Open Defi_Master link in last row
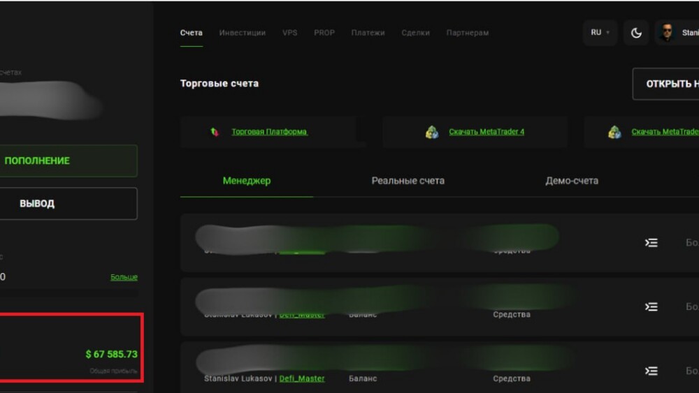This screenshot has width=699, height=393. [302, 378]
